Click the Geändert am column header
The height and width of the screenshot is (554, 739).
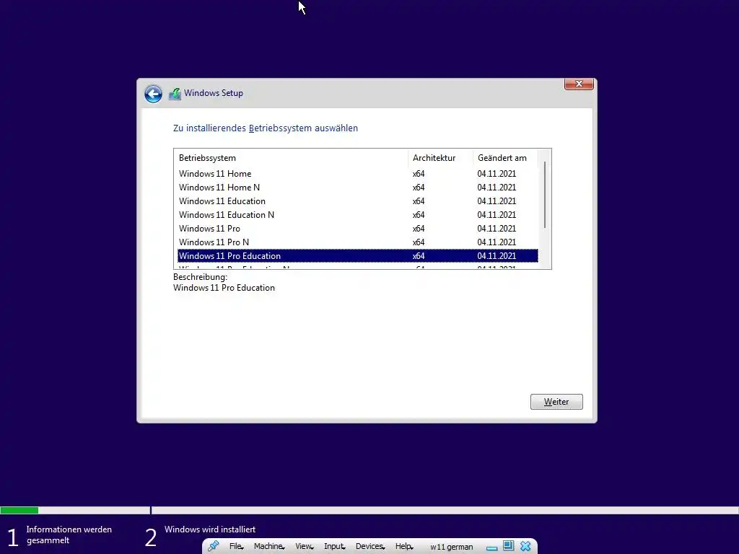pos(505,158)
